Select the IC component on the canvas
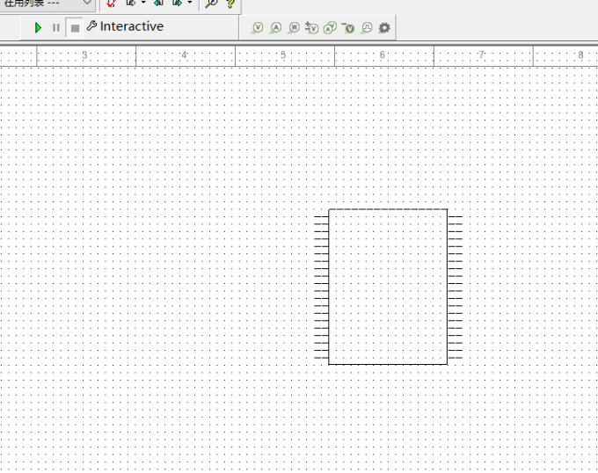The width and height of the screenshot is (598, 473). pyautogui.click(x=388, y=287)
